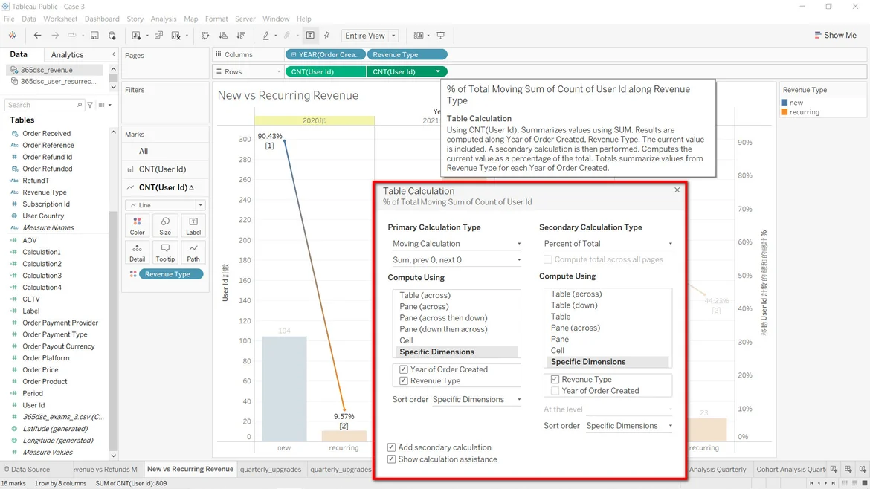The width and height of the screenshot is (870, 489).
Task: Click the Show Me button
Action: (x=835, y=36)
